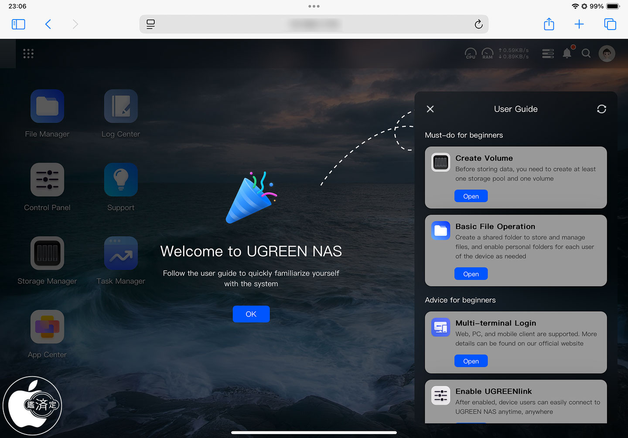Tap the Safari address bar
This screenshot has height=438, width=628.
pos(314,24)
